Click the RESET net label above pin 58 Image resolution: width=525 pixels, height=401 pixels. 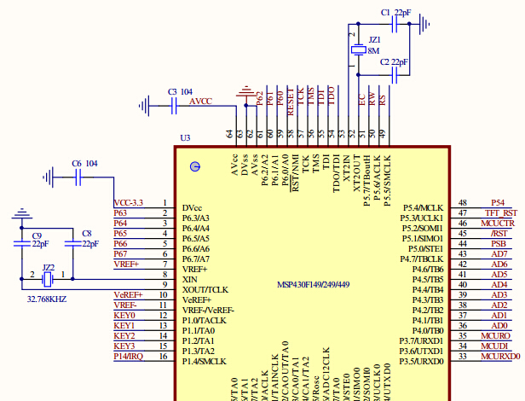pos(291,102)
